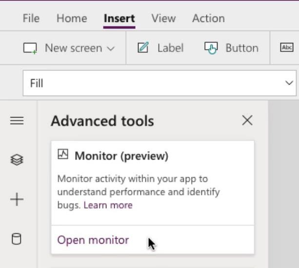Toggle the hamburger navigation menu
Viewport: 299px width, 268px height.
[x=17, y=121]
